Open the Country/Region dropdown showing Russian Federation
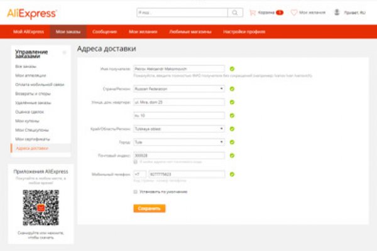Image resolution: width=377 pixels, height=251 pixels. (179, 88)
